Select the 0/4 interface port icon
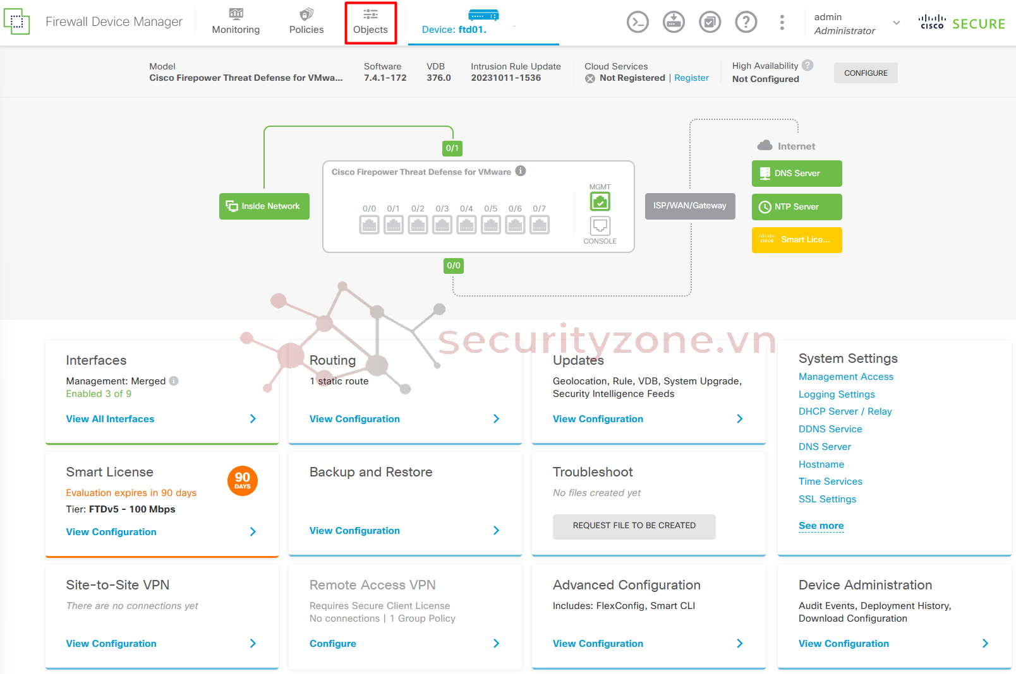 (x=466, y=225)
